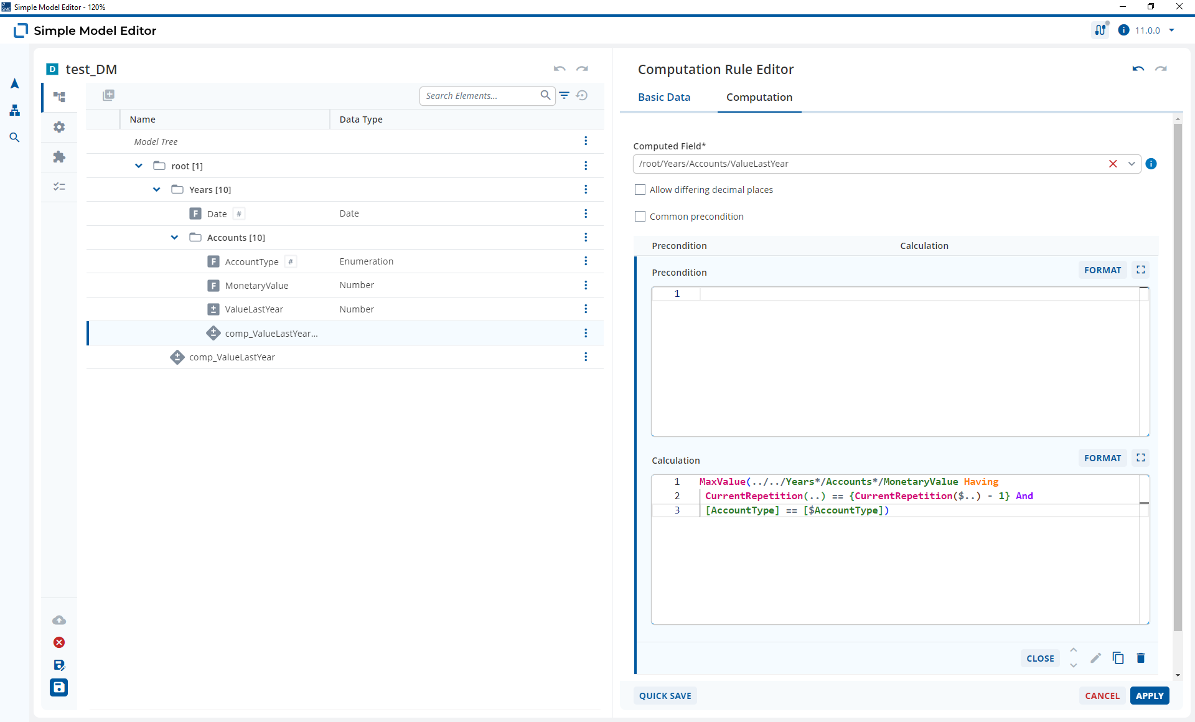Click the info icon beside Computed Field
The height and width of the screenshot is (722, 1195).
[x=1151, y=164]
